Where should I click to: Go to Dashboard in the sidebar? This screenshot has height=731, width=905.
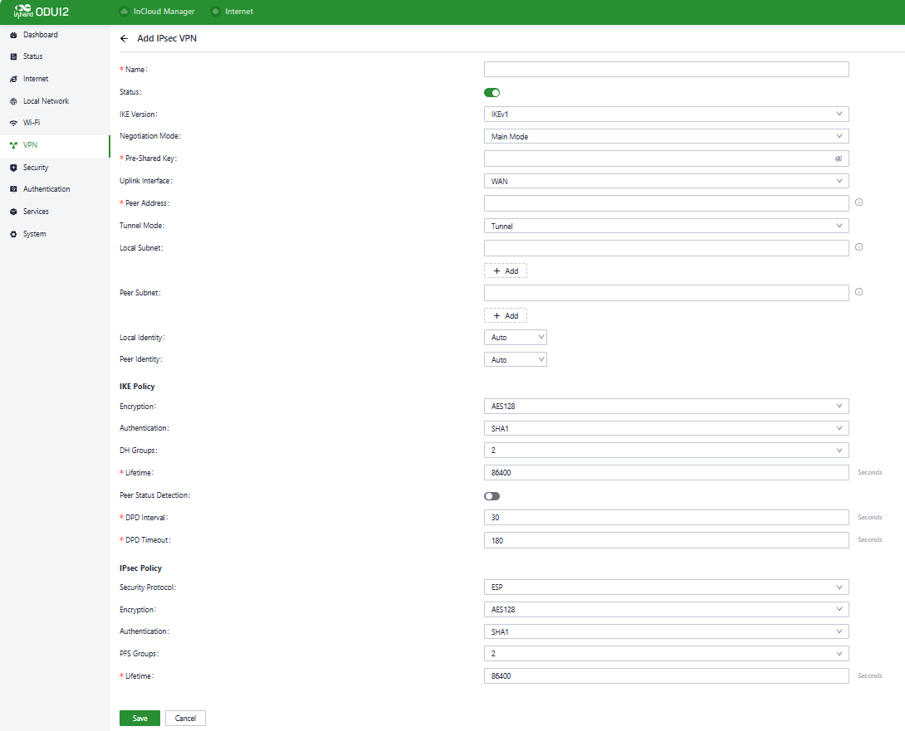[40, 35]
